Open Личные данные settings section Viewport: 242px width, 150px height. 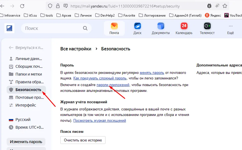[x=26, y=59]
